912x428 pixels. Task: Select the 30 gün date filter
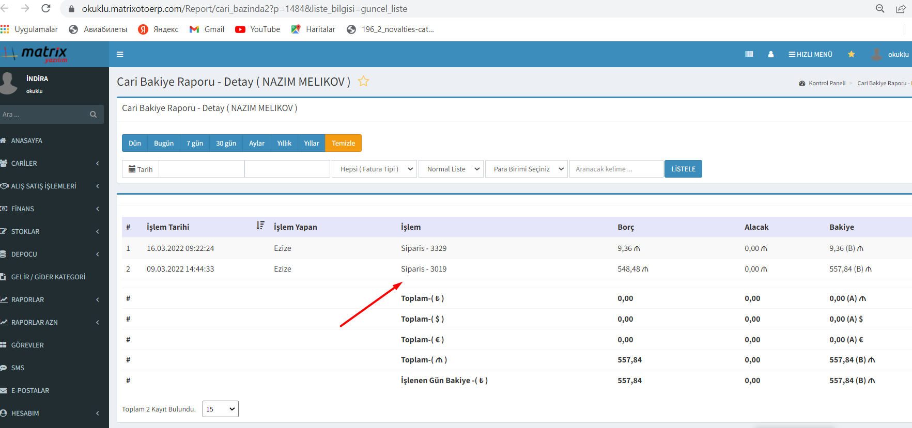[226, 144]
